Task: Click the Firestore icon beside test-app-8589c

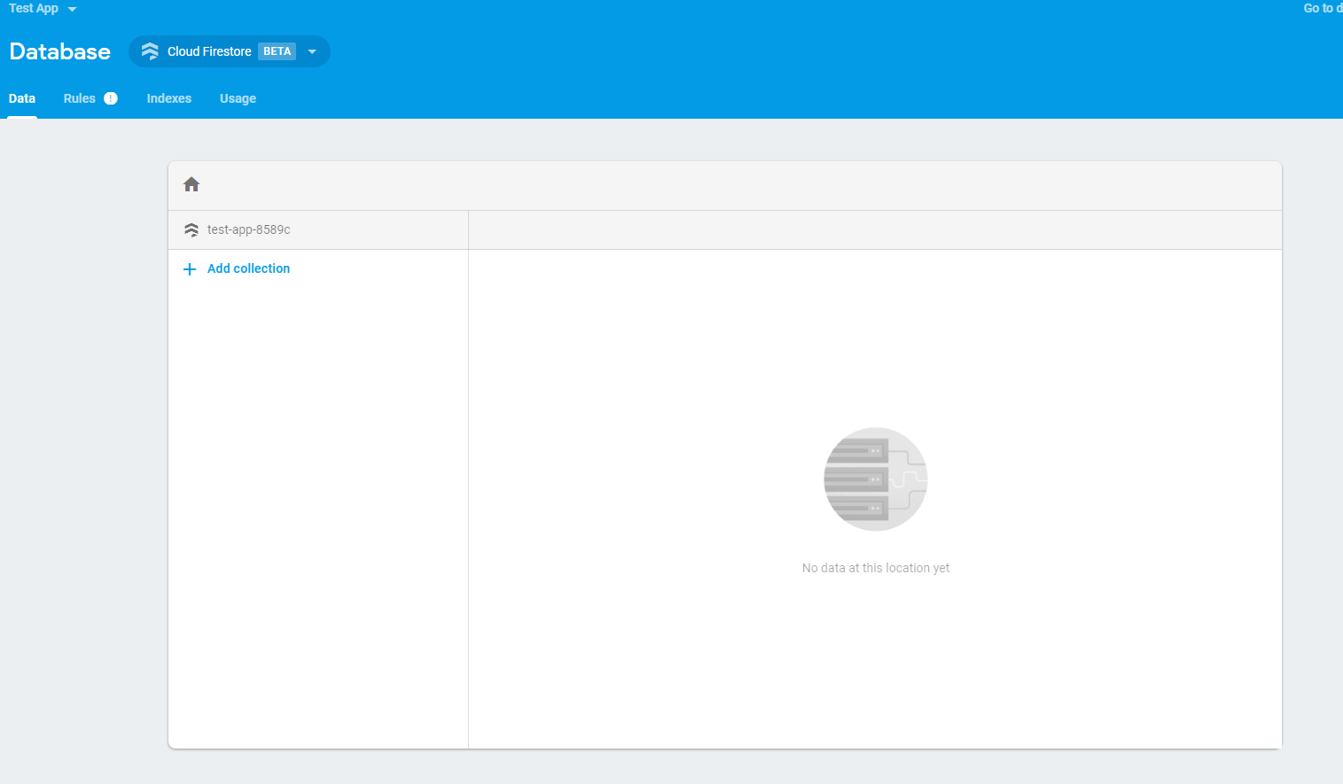Action: click(191, 229)
